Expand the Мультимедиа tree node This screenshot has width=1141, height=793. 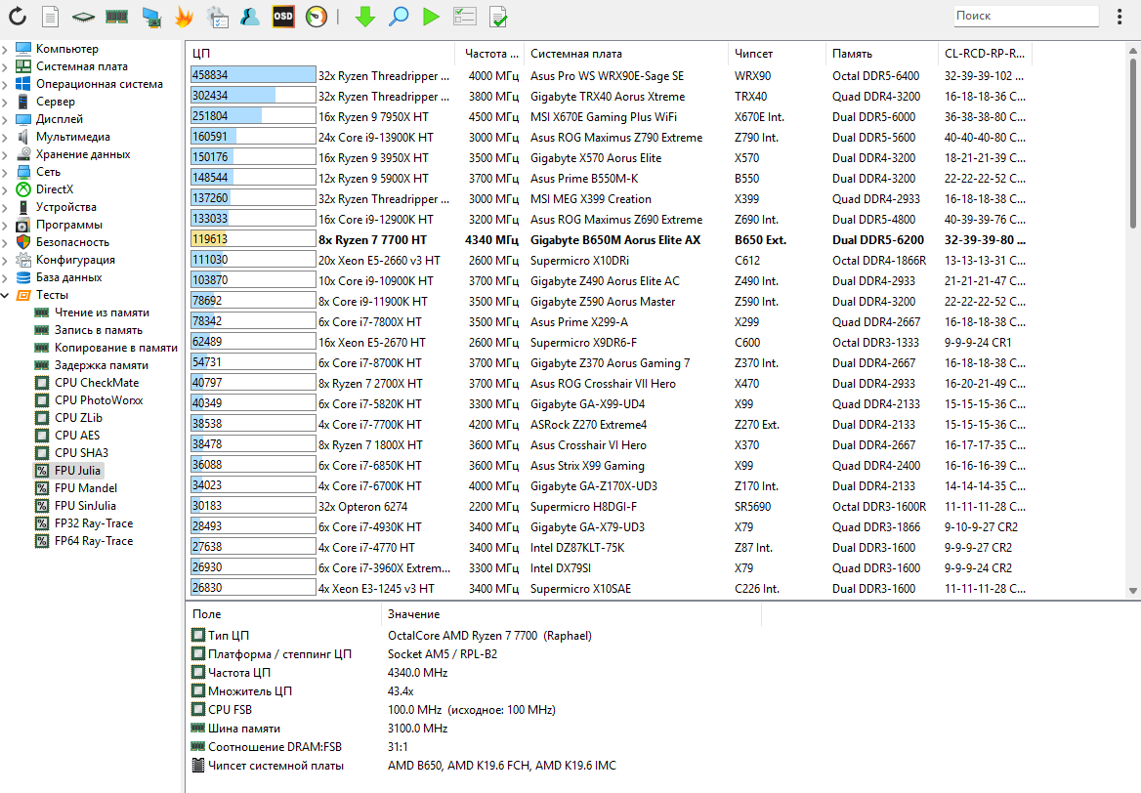click(5, 137)
